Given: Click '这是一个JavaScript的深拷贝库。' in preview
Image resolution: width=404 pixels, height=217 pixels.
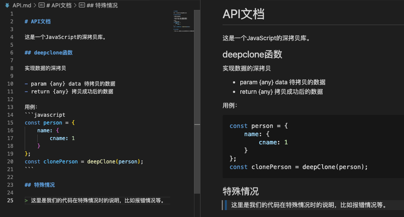Looking at the screenshot, I should click(267, 38).
